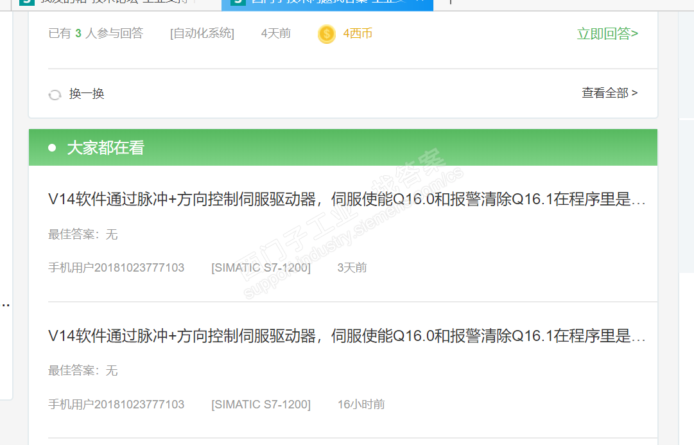This screenshot has height=445, width=694.
Task: Click 最佳答案：无 under the second V14 question
Action: pyautogui.click(x=83, y=371)
